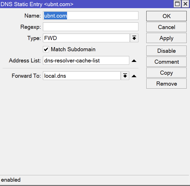Viewport: 190px width, 186px height.
Task: Open the Type dropdown arrow
Action: tap(134, 38)
